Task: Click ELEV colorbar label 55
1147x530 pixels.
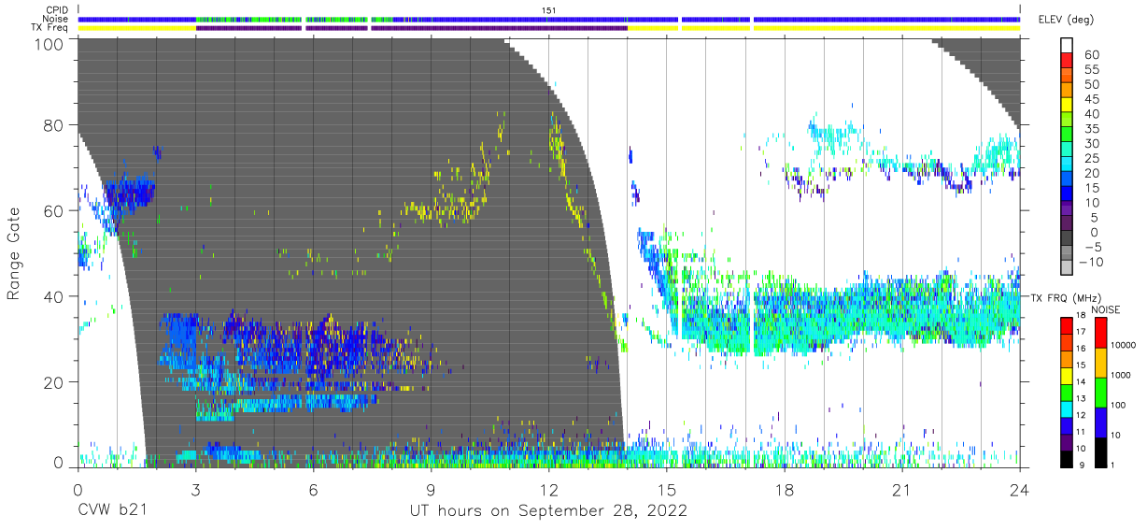Action: [x=1092, y=69]
